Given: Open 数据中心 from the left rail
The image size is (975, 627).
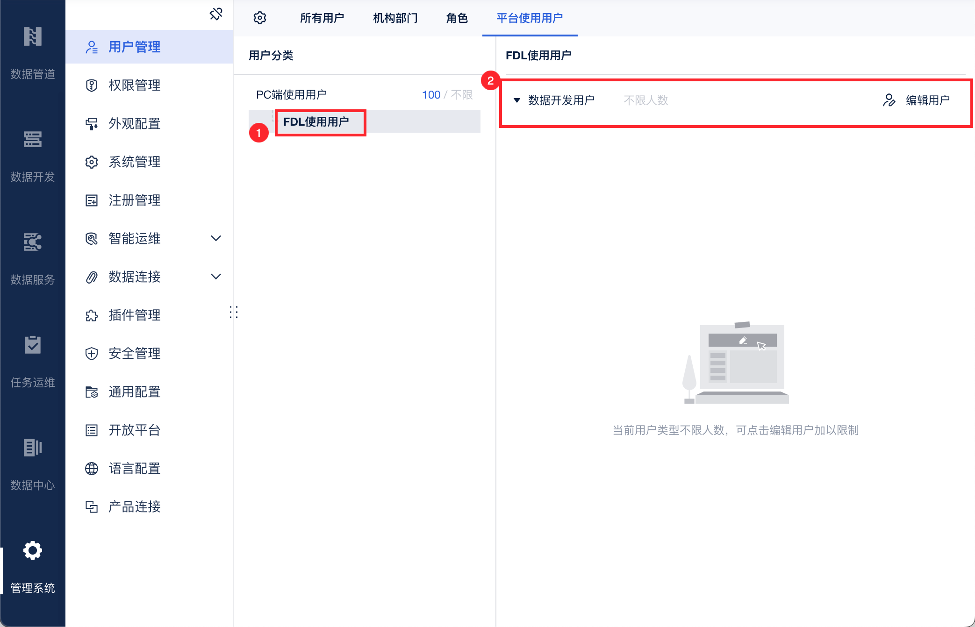Looking at the screenshot, I should [32, 448].
